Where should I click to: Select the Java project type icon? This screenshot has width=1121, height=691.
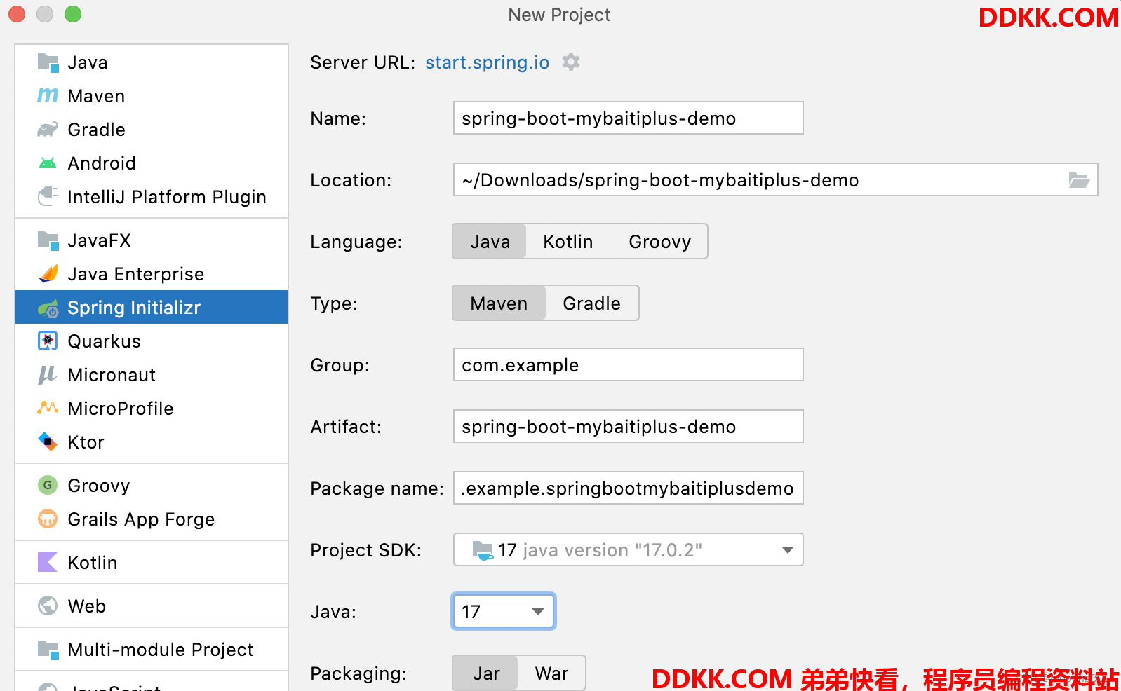(48, 62)
